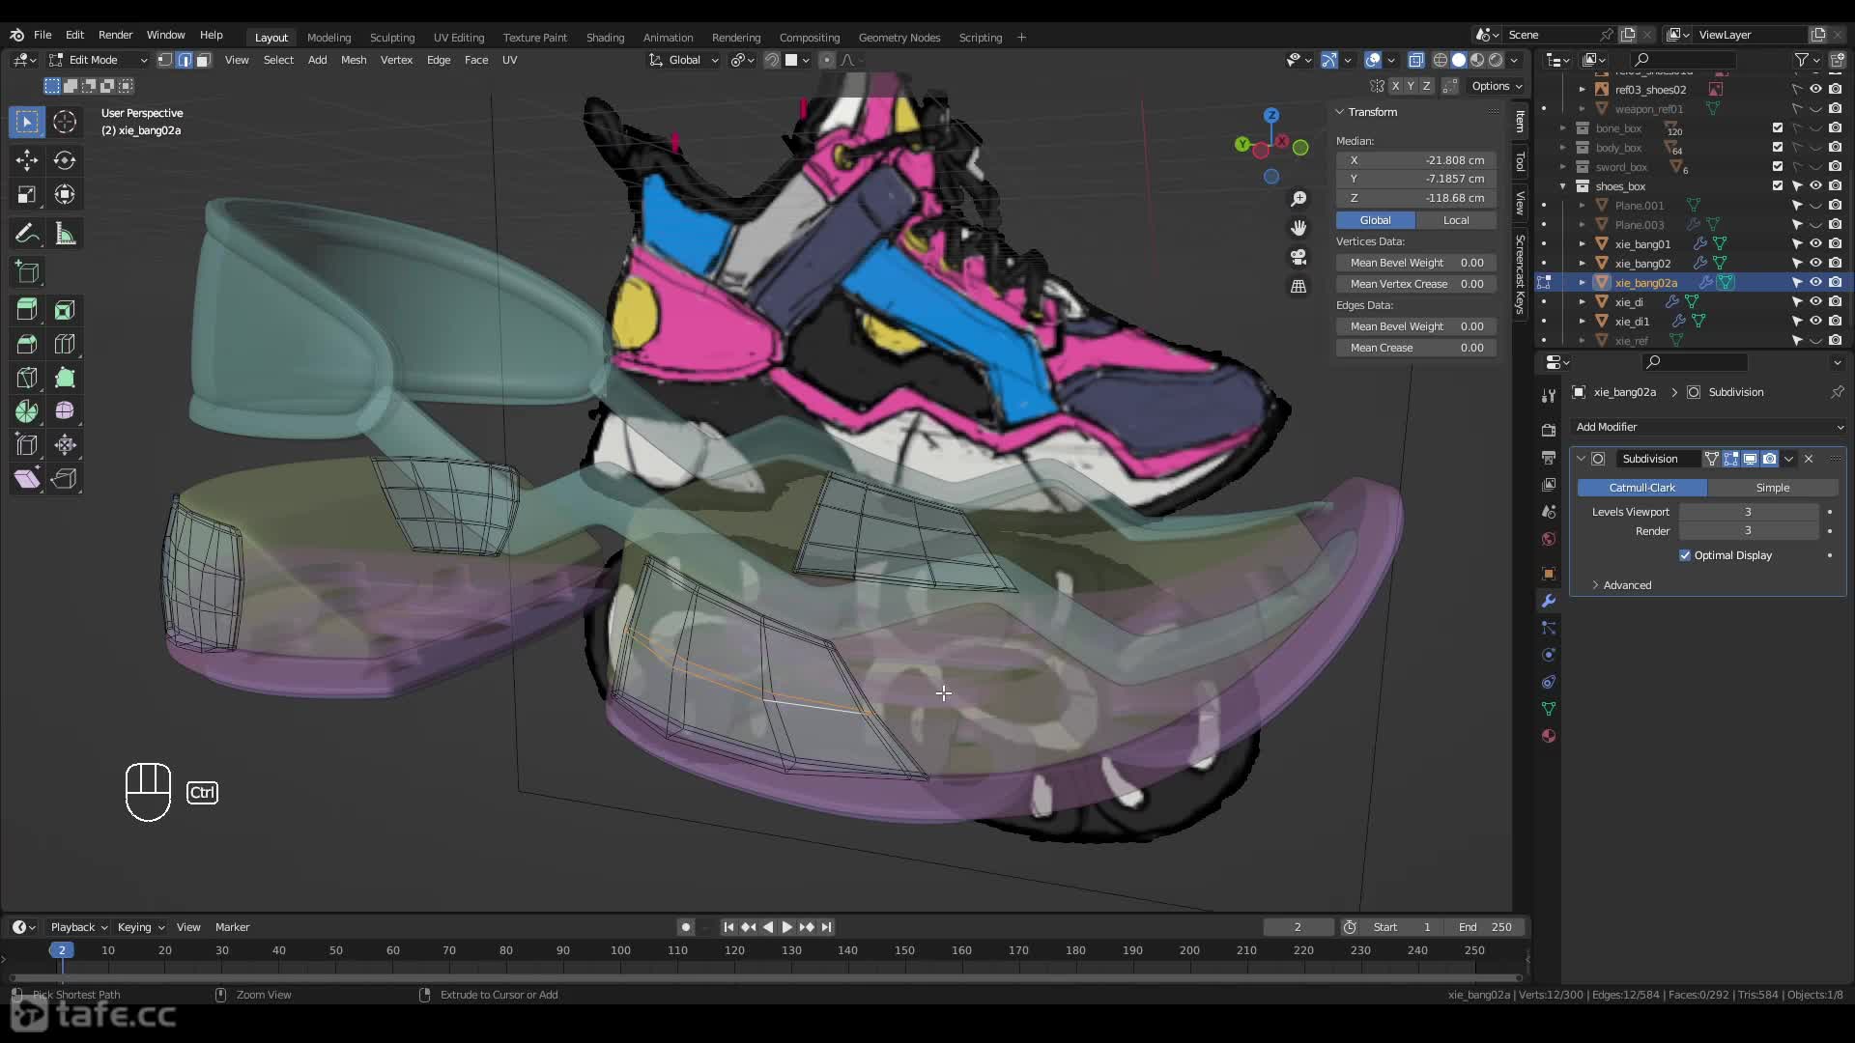Select the Smooth tool
Screen dimensions: 1855x1043
pos(65,411)
